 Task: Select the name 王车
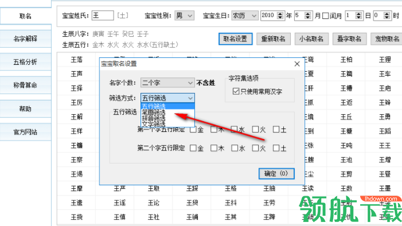tap(385, 74)
